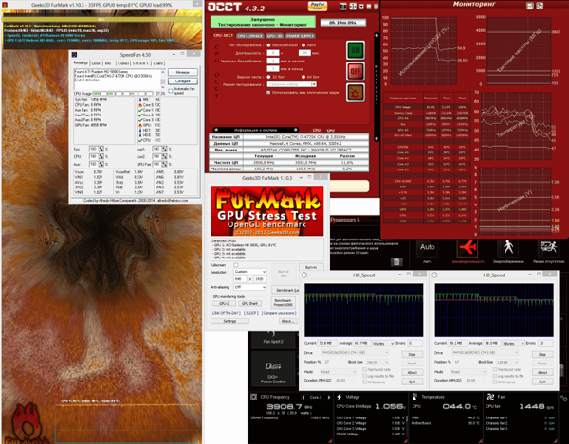Click the Temperature thermometer icon

[x=414, y=397]
